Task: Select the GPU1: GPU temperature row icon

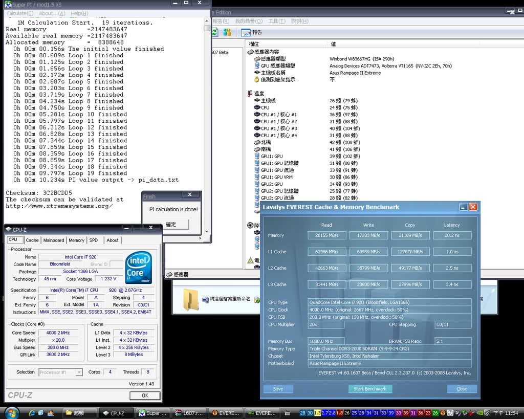Action: coord(257,156)
